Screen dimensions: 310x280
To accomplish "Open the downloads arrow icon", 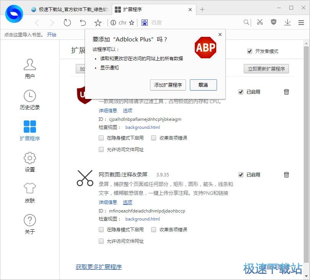I will point(287,22).
